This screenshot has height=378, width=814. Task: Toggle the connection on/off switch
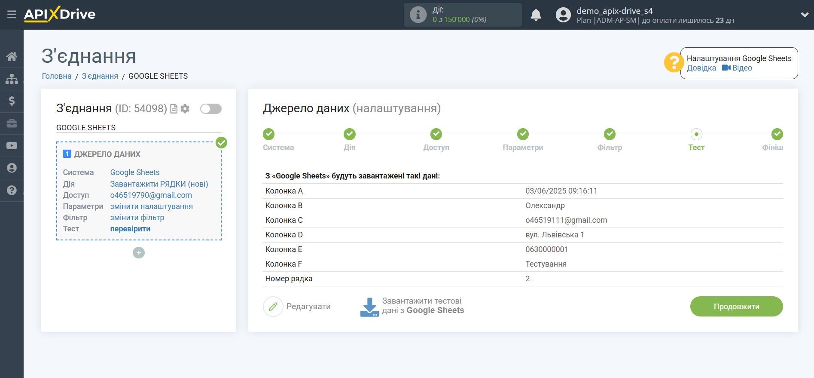coord(211,109)
